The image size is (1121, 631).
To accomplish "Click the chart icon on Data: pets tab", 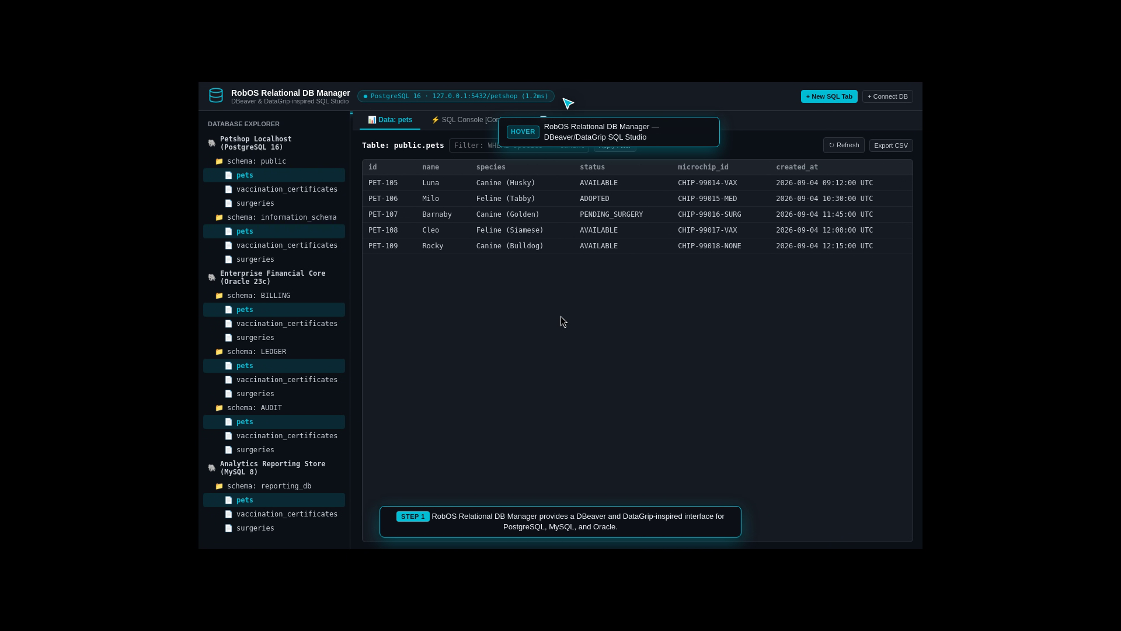I will [372, 120].
